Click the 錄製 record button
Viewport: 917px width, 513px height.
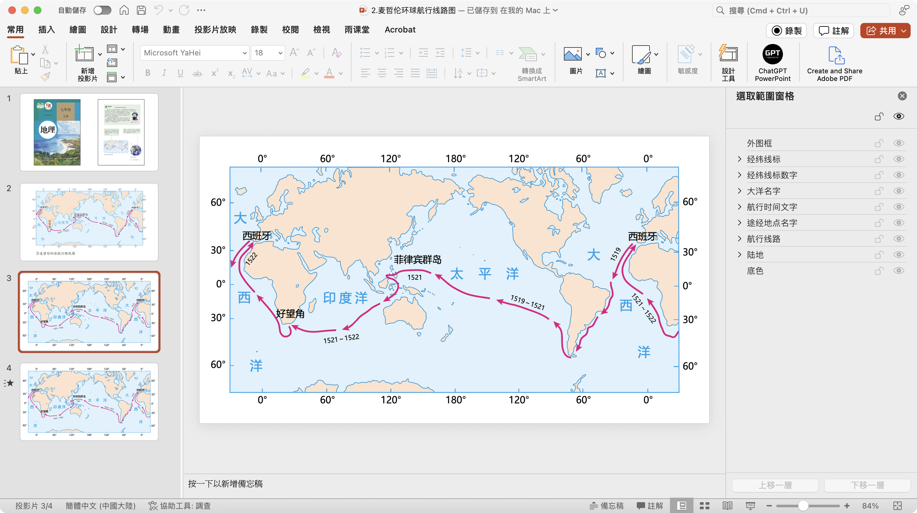tap(787, 31)
